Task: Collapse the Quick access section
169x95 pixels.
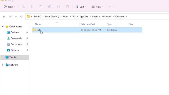Action: coord(3,26)
